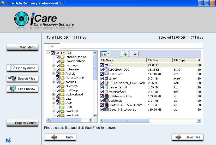Click the text file icon of penhertian.txt
Screen dimensions: 216x145
click(x=106, y=87)
